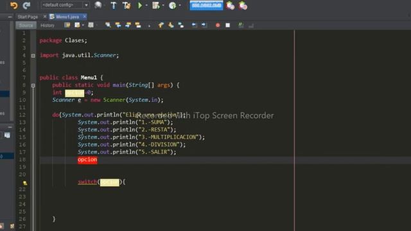Close the Start Page tab

(44, 17)
